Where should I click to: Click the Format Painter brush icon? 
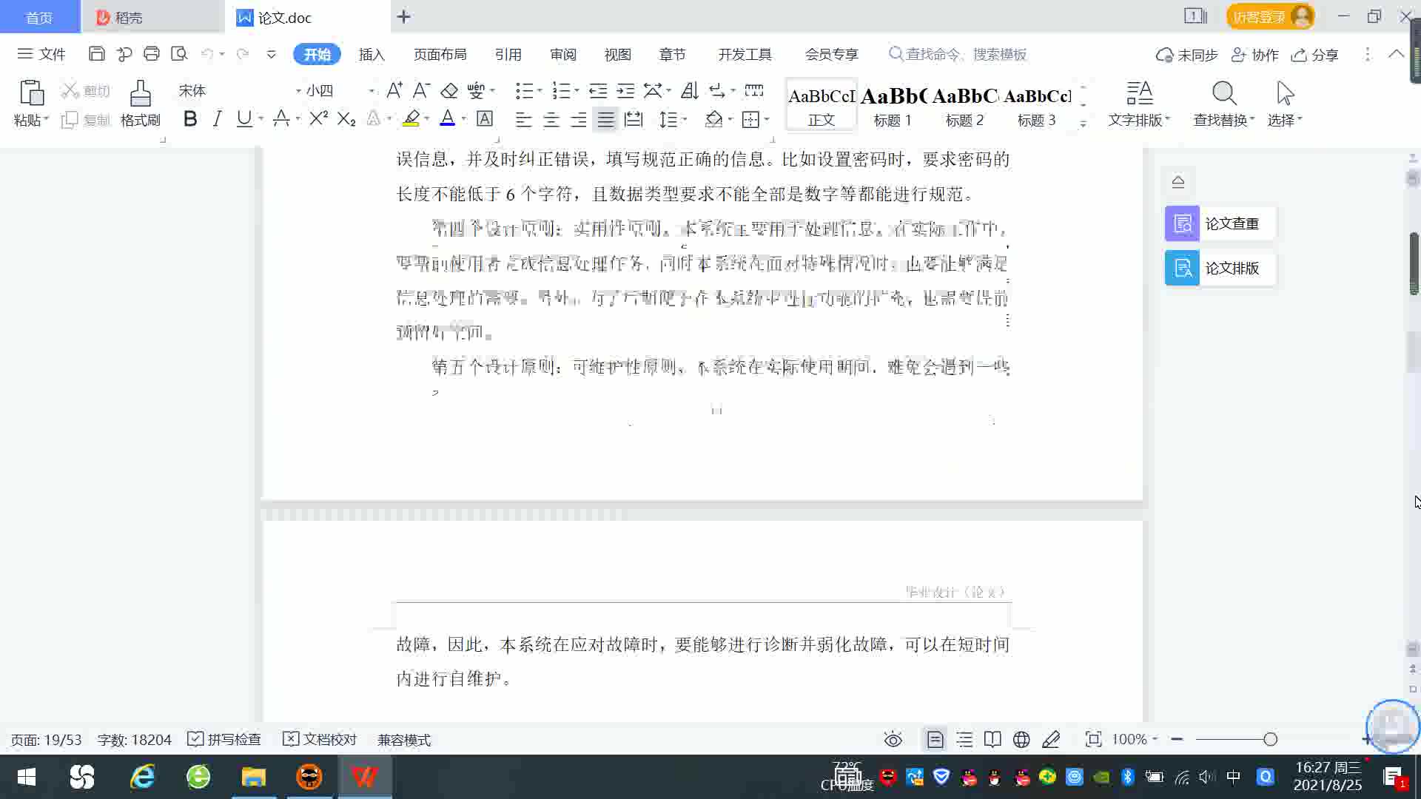[x=140, y=95]
